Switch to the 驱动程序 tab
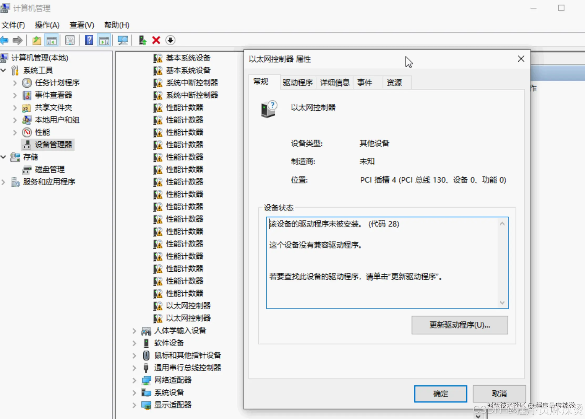 point(297,82)
